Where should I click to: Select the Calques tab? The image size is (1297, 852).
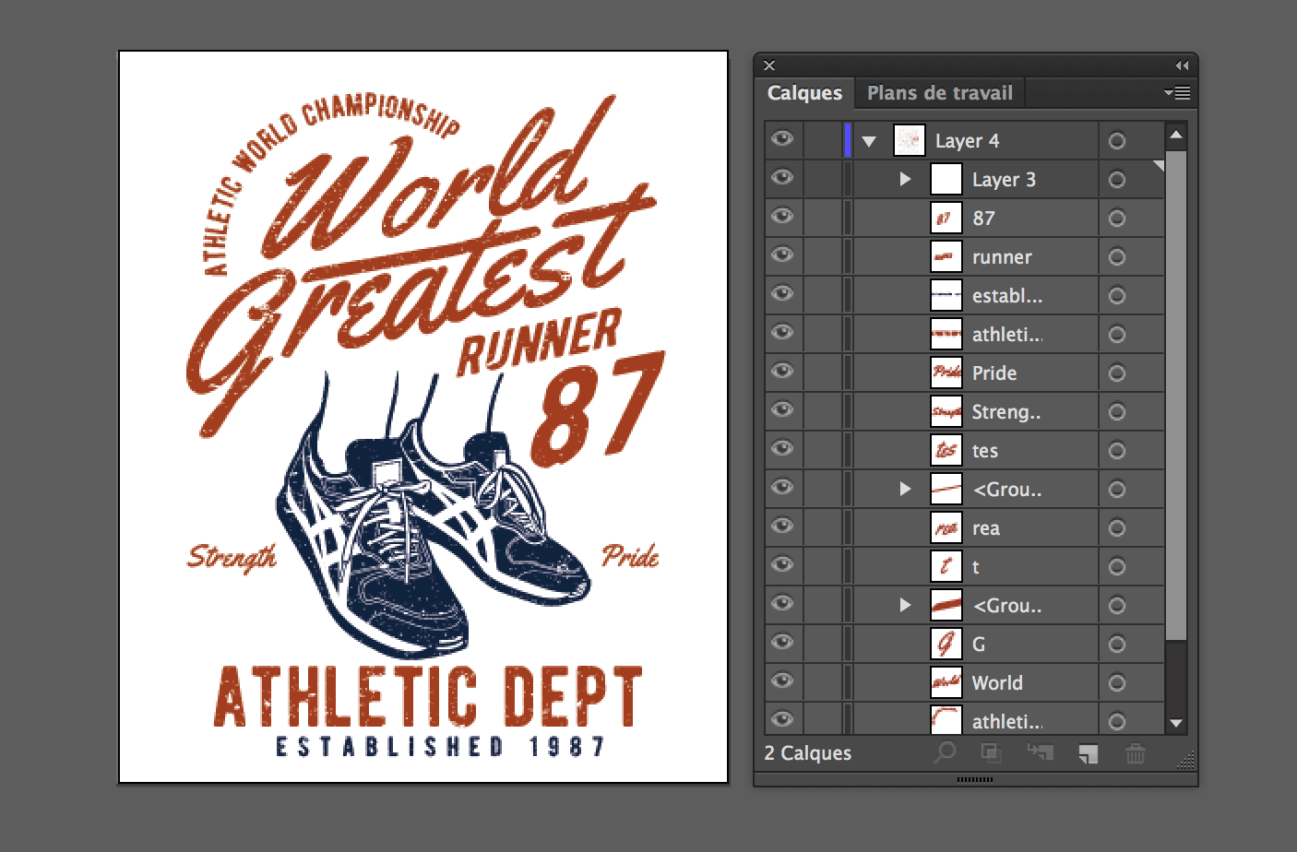[x=803, y=92]
